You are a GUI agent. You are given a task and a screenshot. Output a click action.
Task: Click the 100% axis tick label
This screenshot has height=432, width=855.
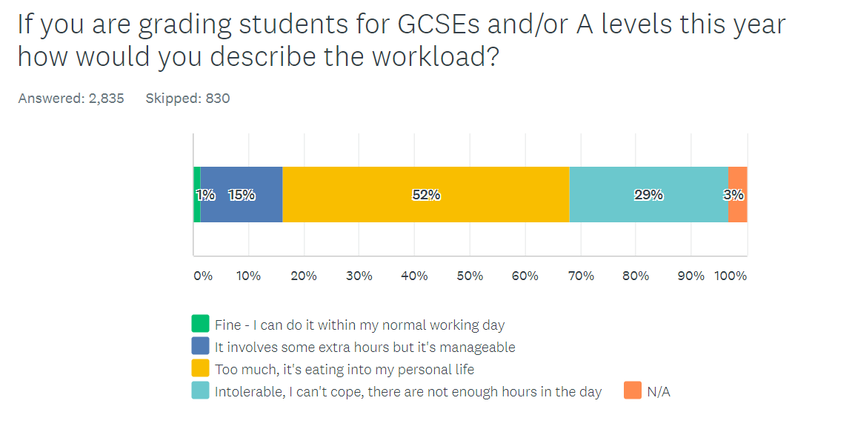pos(730,276)
